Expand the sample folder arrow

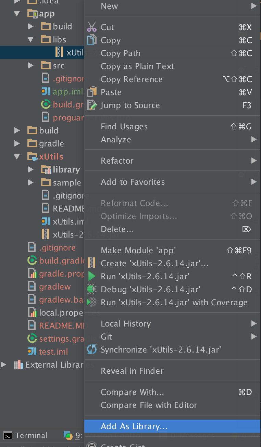[x=30, y=183]
